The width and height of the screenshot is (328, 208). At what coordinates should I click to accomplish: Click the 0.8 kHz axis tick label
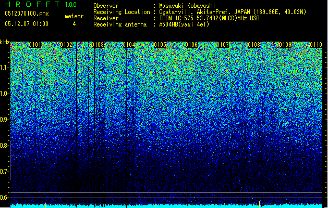coord(5,146)
